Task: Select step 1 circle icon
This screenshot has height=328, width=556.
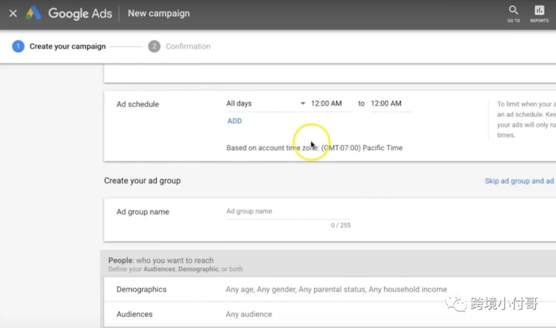Action: [x=18, y=47]
